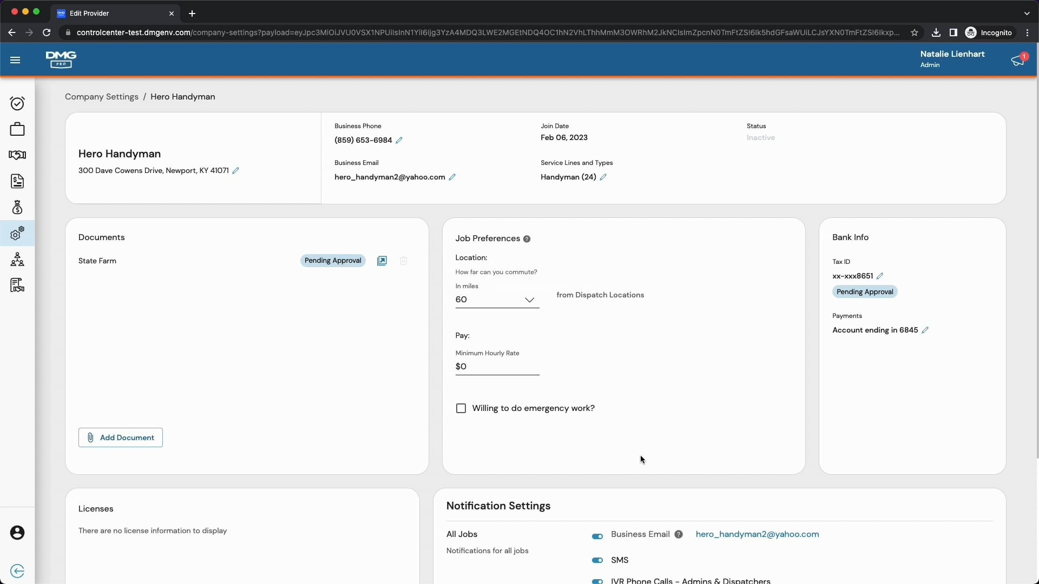1039x584 pixels.
Task: Click the Add Document button
Action: pyautogui.click(x=121, y=438)
